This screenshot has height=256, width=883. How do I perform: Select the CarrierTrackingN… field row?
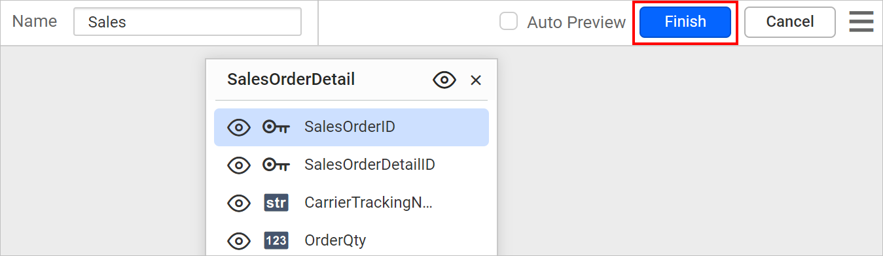point(351,203)
